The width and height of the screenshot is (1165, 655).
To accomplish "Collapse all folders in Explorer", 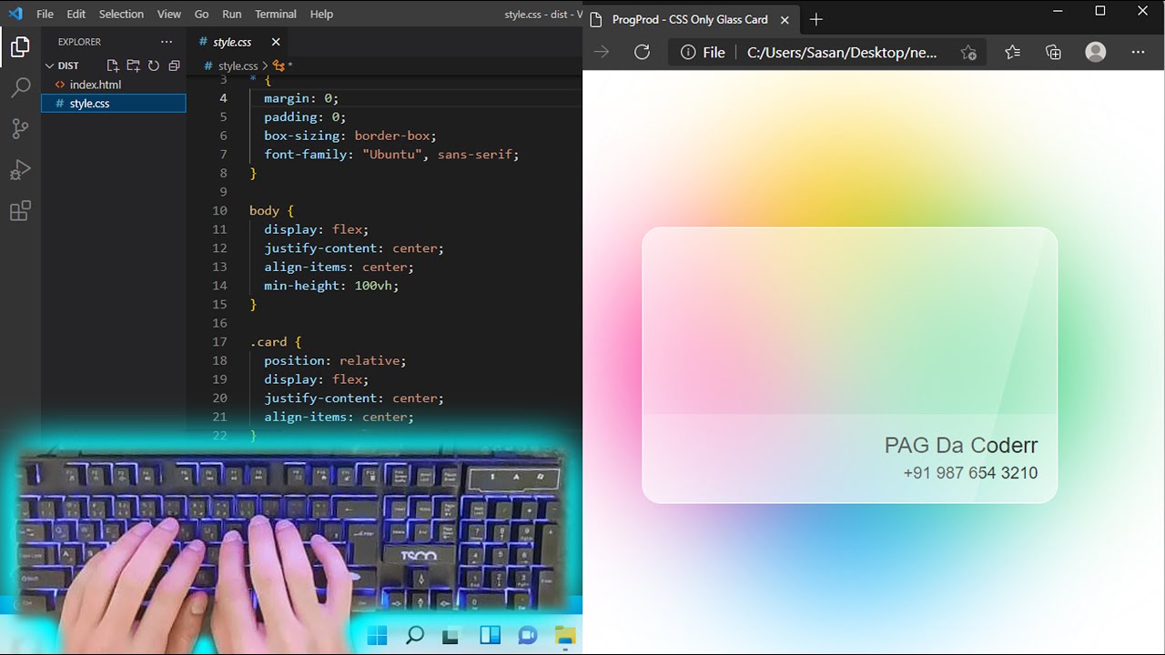I will [x=174, y=65].
